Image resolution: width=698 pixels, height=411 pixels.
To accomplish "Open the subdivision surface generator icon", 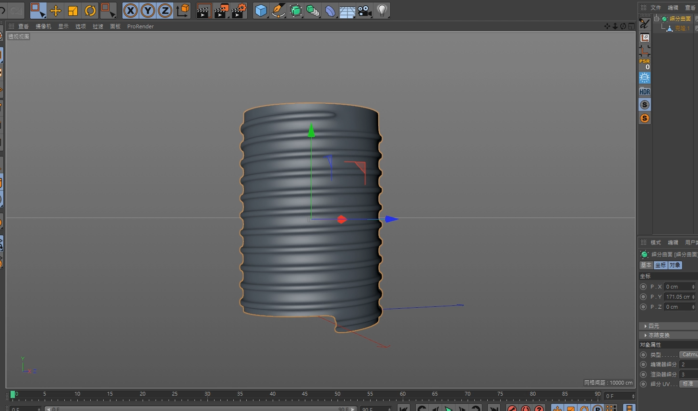I will 296,10.
